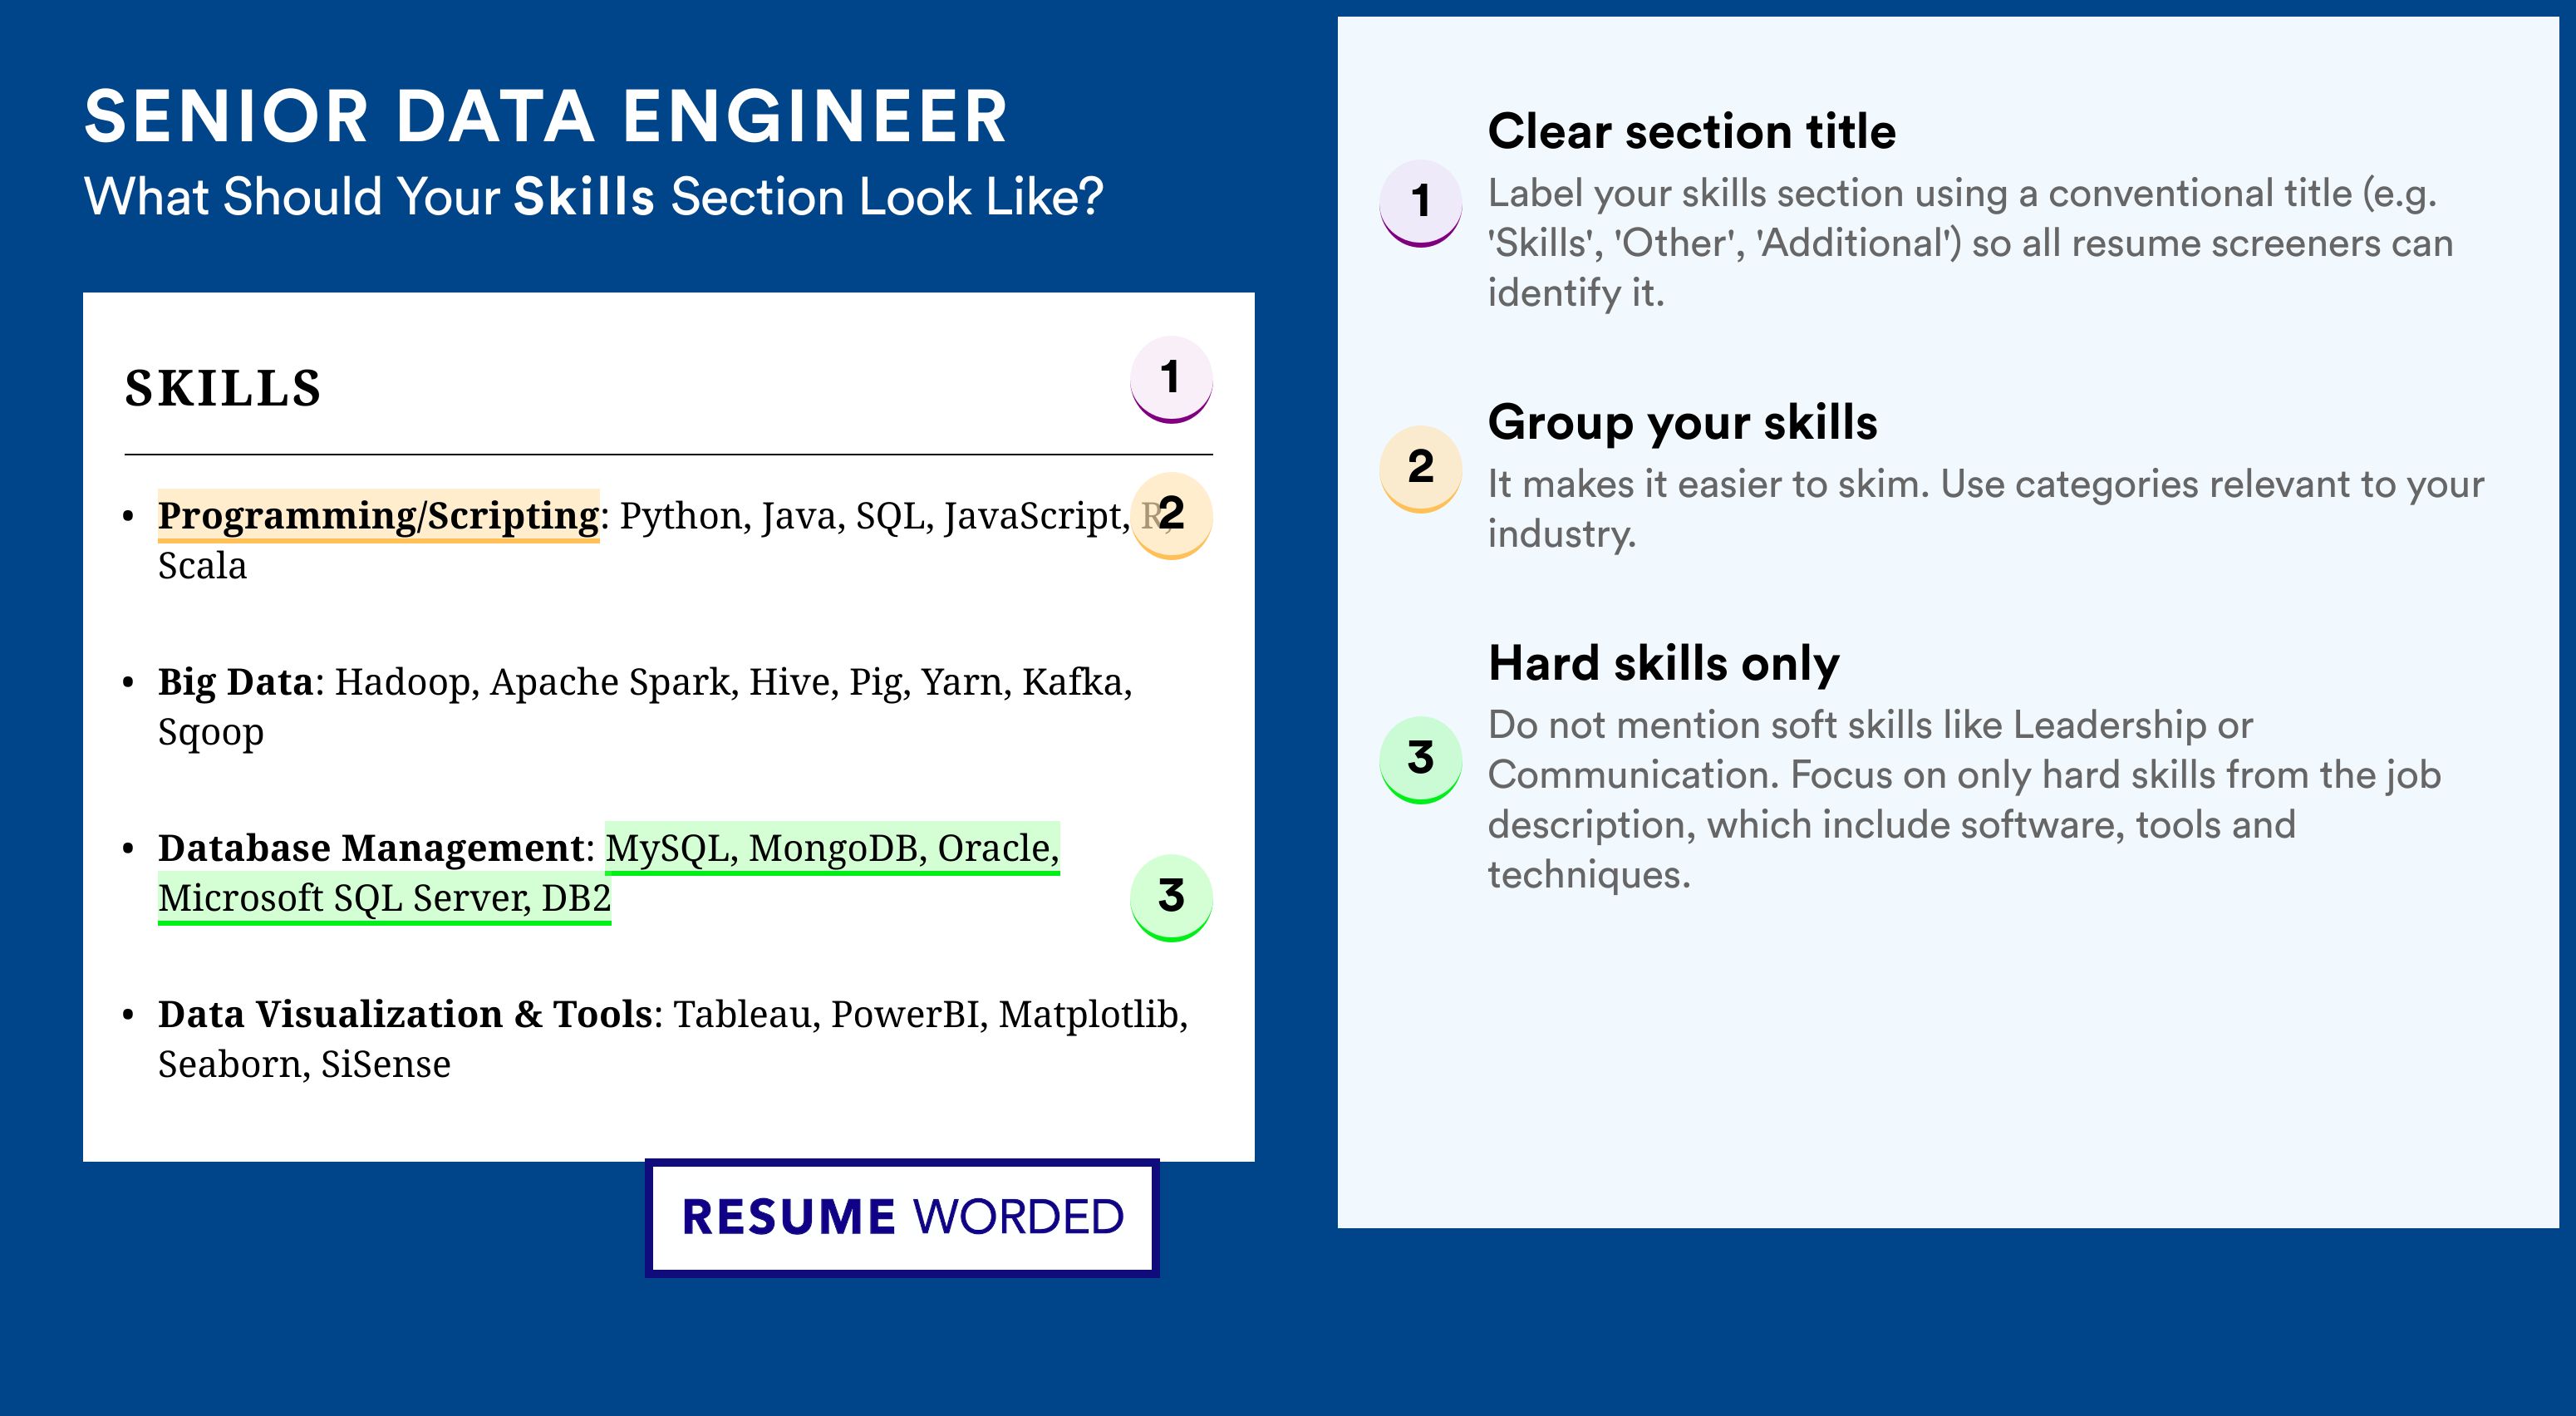Click the word Scala in programming list
This screenshot has height=1416, width=2576.
[x=202, y=566]
